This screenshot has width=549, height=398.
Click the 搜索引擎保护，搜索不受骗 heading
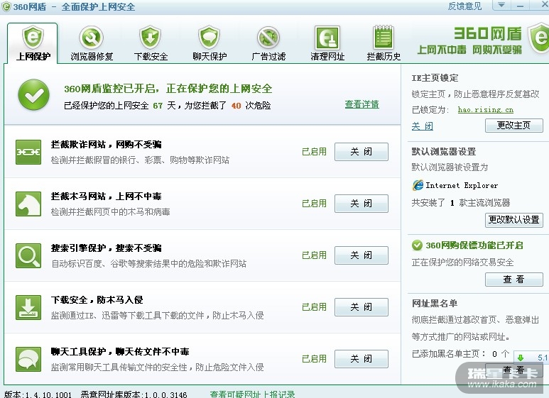[x=106, y=248]
